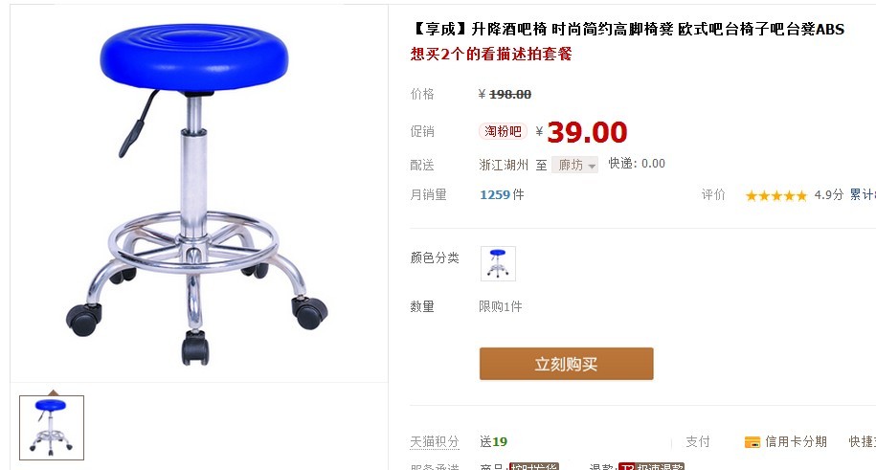Click the red 39.00 promotional price
Viewport: 876px width, 470px height.
[x=587, y=132]
